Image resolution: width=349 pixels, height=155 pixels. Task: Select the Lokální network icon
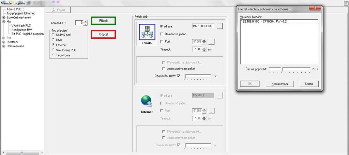(x=147, y=32)
